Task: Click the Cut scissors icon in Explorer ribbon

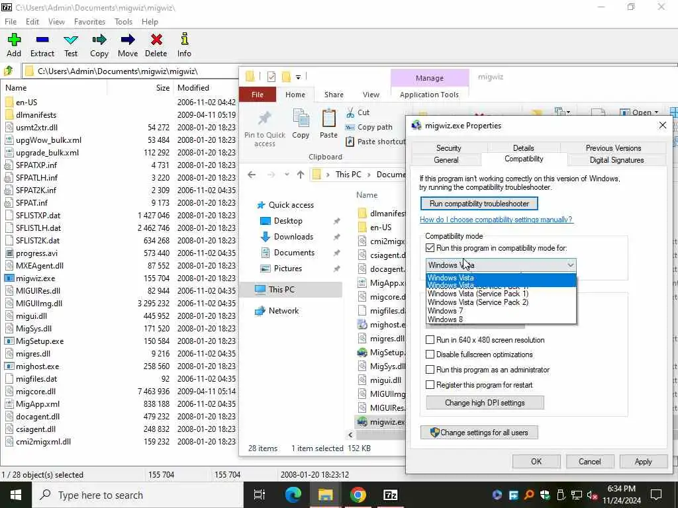Action: click(x=350, y=112)
